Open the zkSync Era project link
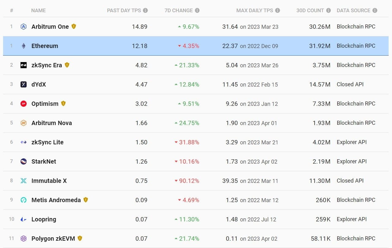 (47, 65)
